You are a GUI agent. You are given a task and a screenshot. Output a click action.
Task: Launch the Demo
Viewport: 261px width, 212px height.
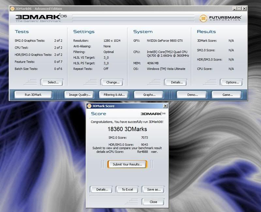tap(192, 95)
